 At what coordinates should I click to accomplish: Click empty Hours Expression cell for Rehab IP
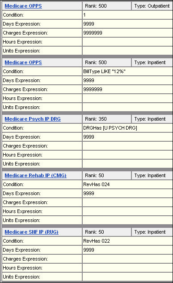pyautogui.click(x=127, y=211)
